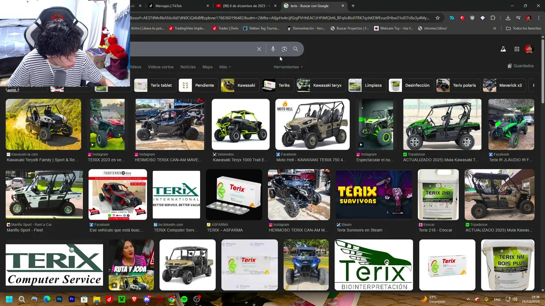Open the Windows Start menu
The image size is (545, 306).
(9, 299)
